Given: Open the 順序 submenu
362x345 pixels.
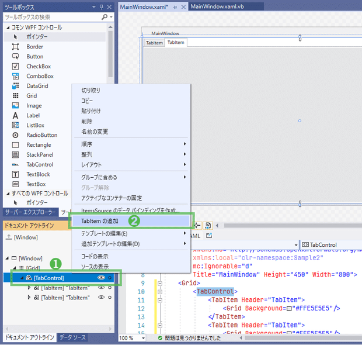Looking at the screenshot, I should [131, 144].
